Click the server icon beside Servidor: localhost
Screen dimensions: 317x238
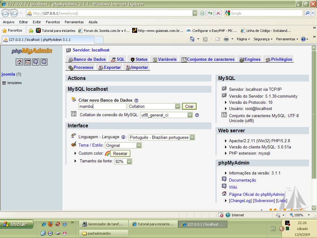coord(68,50)
